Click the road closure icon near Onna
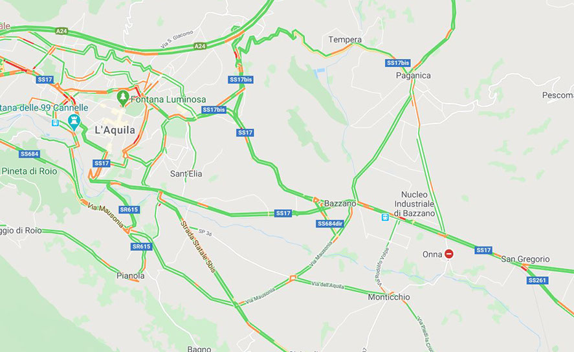Viewport: 574px width, 352px height. pyautogui.click(x=449, y=254)
